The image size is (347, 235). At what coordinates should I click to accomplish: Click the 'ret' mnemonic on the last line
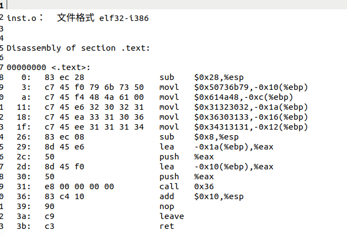(167, 226)
